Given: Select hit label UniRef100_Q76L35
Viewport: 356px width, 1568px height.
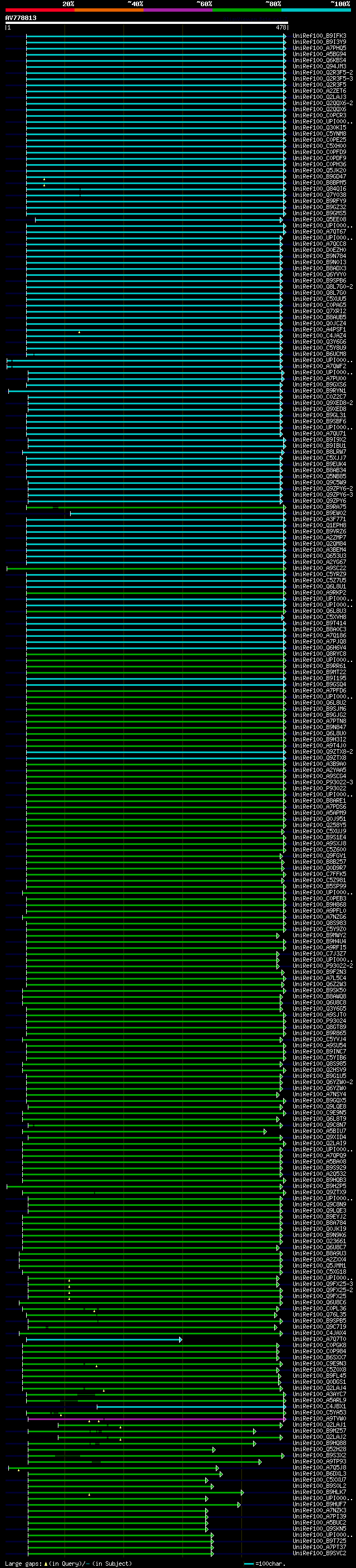Looking at the screenshot, I should 319,1315.
